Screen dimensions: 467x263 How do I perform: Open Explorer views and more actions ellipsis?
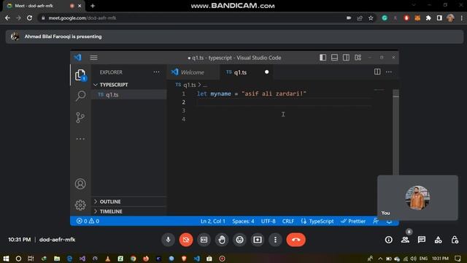point(156,72)
